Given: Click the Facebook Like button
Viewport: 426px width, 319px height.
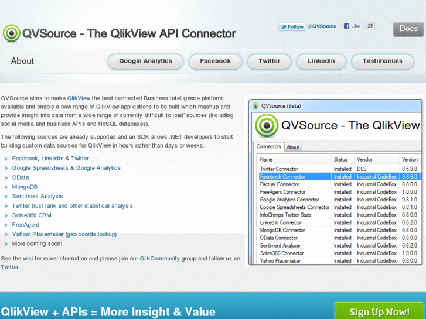Looking at the screenshot, I should pyautogui.click(x=352, y=26).
